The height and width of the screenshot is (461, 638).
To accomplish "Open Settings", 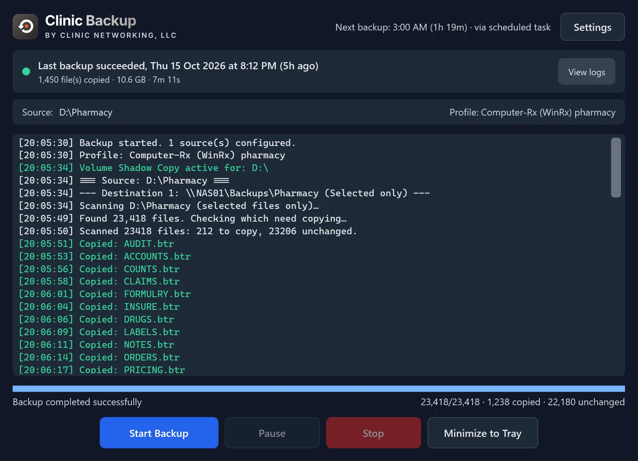I will point(592,27).
